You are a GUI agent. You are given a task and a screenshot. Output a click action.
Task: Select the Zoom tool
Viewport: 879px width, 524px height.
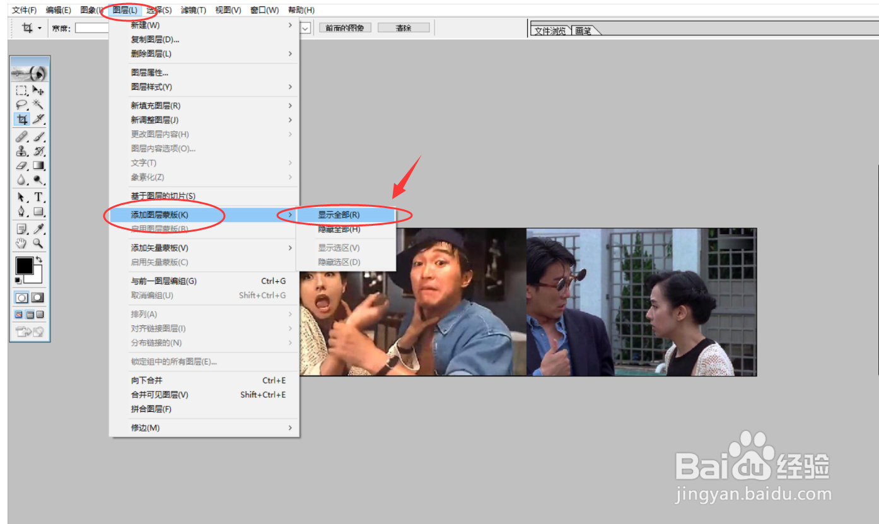tap(38, 243)
